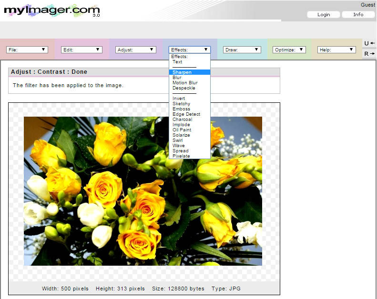377x299 pixels.
Task: Click the Redo arrow icon labeled R
Action: coord(369,53)
